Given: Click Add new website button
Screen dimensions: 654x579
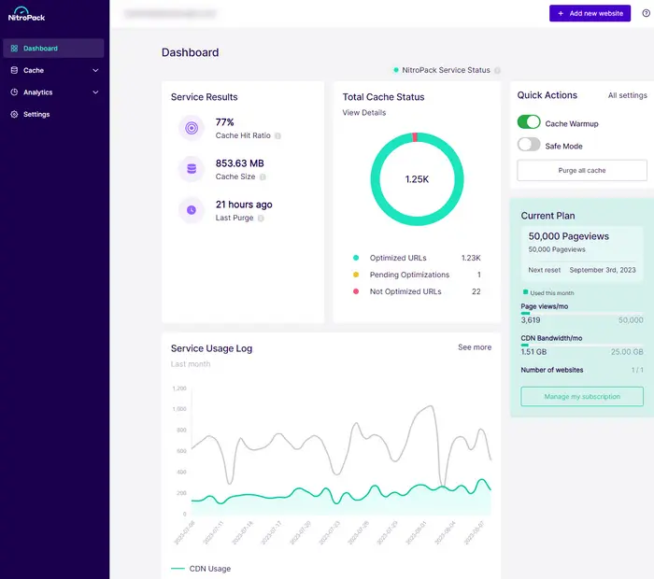Looking at the screenshot, I should click(590, 13).
